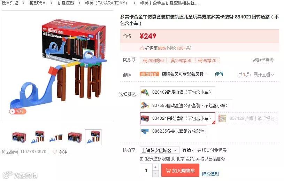Open the 上海静安区城区 delivery dropdown
The image size is (284, 181).
pos(159,150)
